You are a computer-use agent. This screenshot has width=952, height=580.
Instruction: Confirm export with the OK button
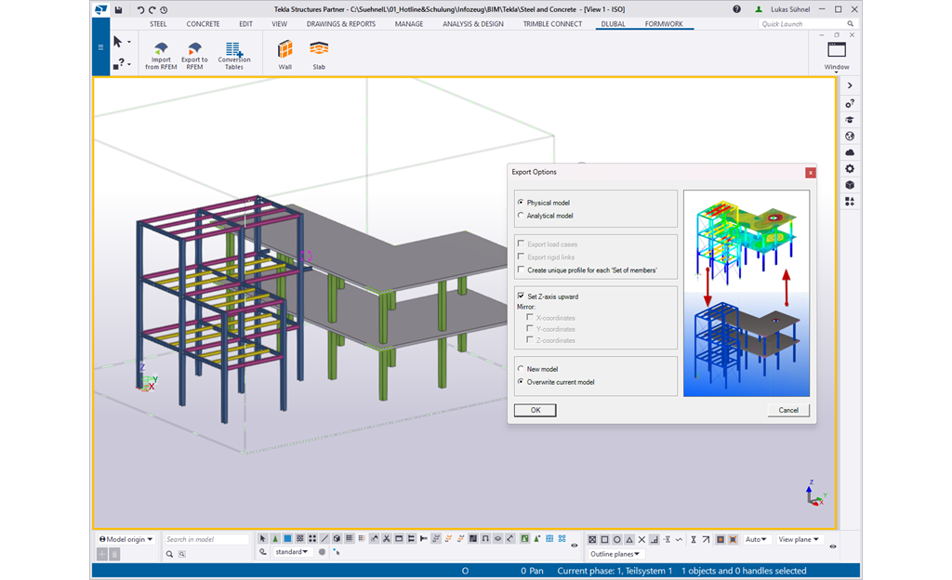point(535,410)
